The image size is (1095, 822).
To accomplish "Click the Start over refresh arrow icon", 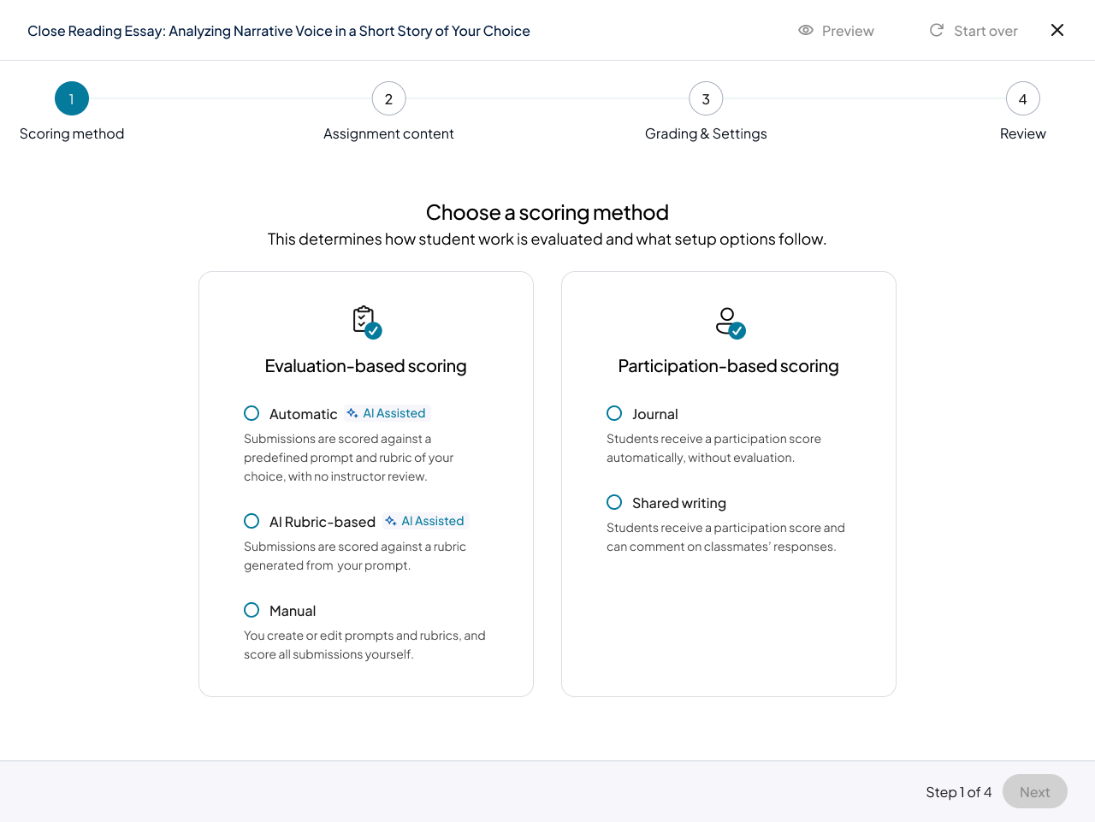I will 937,30.
